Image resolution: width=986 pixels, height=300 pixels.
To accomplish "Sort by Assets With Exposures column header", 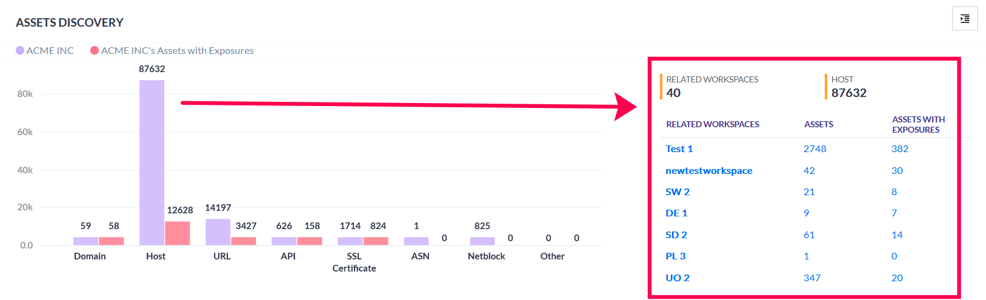I will pyautogui.click(x=919, y=124).
